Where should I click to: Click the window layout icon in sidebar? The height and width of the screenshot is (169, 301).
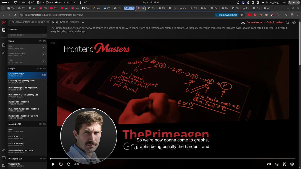pos(4,158)
